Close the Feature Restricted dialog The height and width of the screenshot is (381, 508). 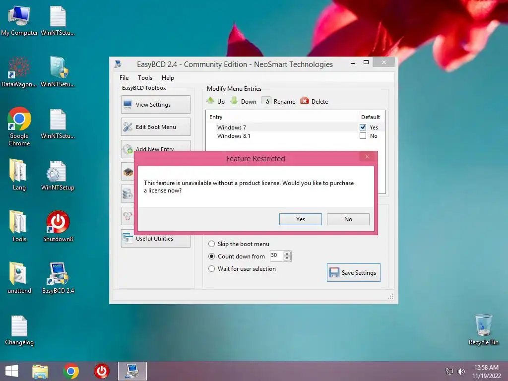367,156
